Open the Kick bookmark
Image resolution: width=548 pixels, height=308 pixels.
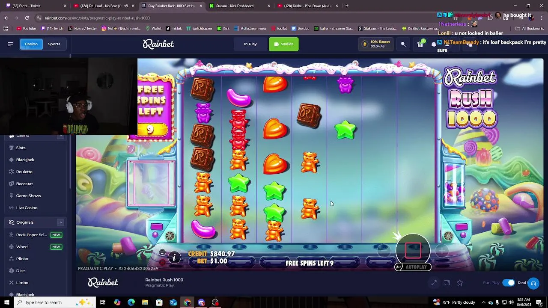pos(223,29)
